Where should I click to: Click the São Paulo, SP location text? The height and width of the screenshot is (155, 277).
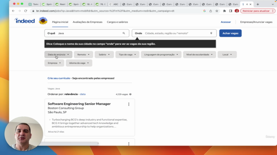[57, 112]
